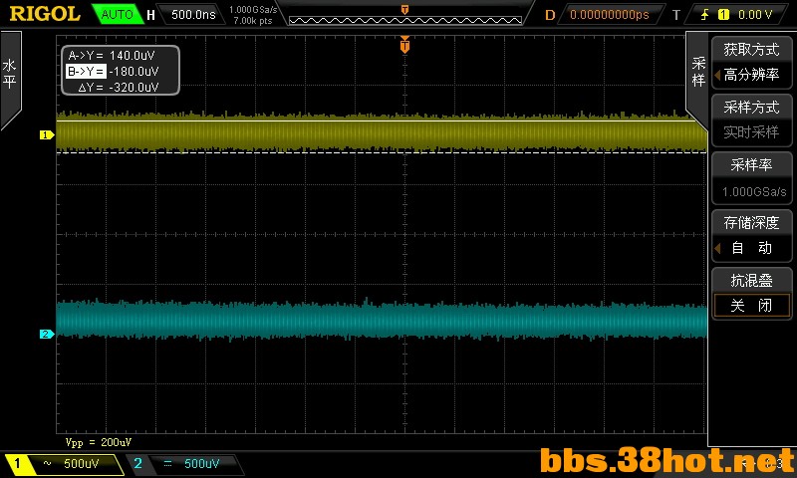Select the highlighted B->Y cursor readout
Viewport: 797px width, 478px height.
[x=113, y=71]
